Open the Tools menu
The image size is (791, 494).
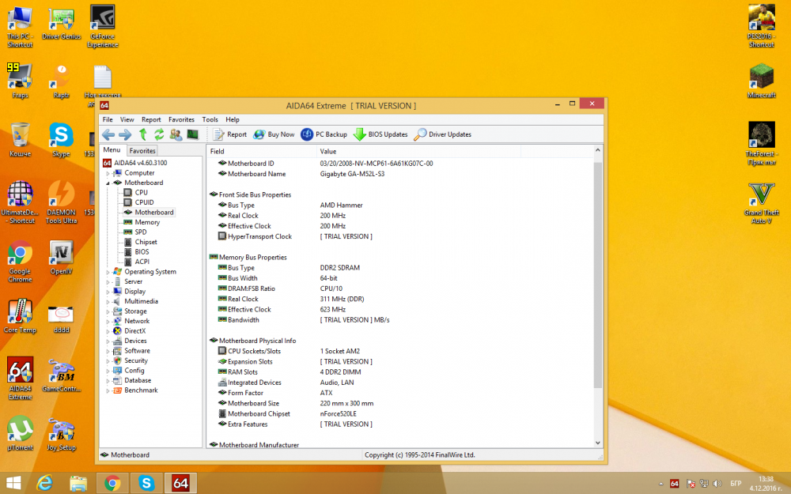[210, 119]
